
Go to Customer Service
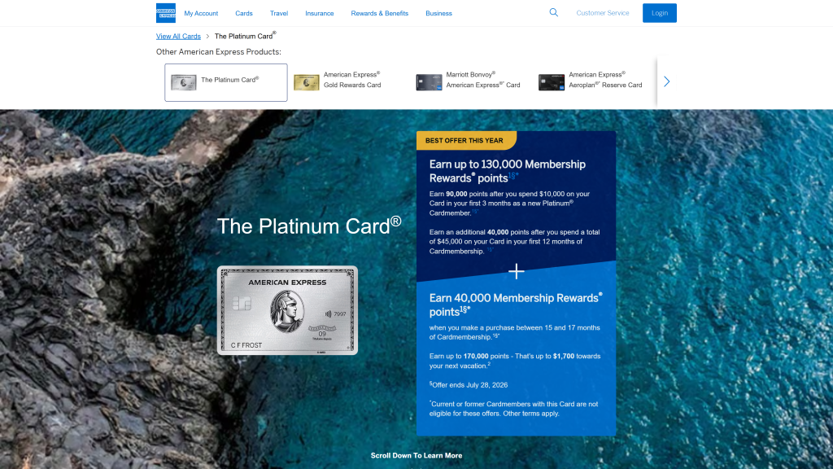point(603,13)
